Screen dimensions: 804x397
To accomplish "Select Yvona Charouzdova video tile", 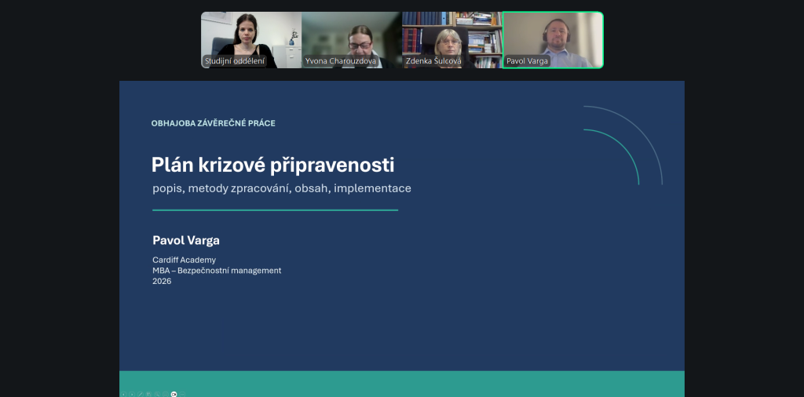I will coord(352,40).
